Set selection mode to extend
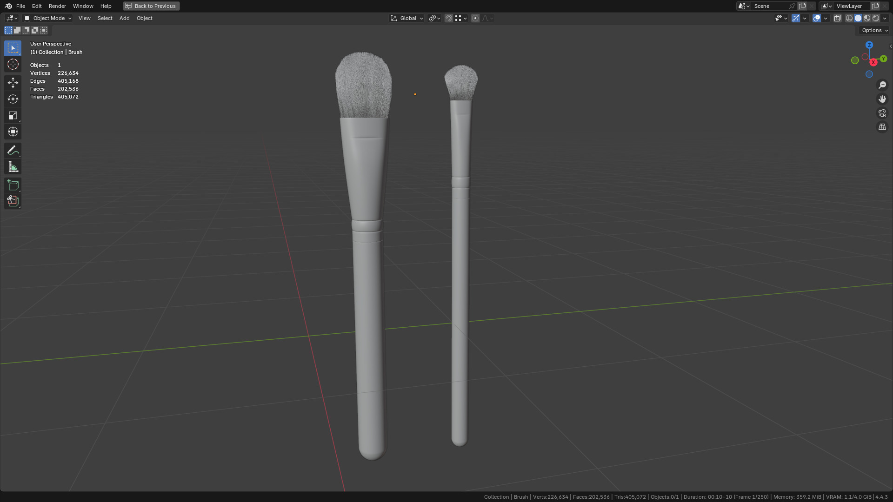 17,30
